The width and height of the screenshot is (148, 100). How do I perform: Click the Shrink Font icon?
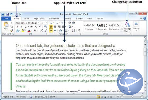coord(45,31)
